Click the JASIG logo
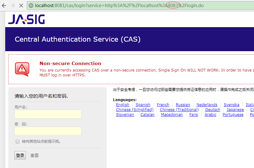The height and width of the screenshot is (168, 254). coord(26,19)
